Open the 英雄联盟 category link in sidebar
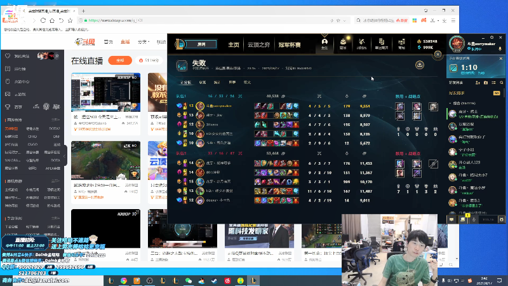 (x=11, y=129)
